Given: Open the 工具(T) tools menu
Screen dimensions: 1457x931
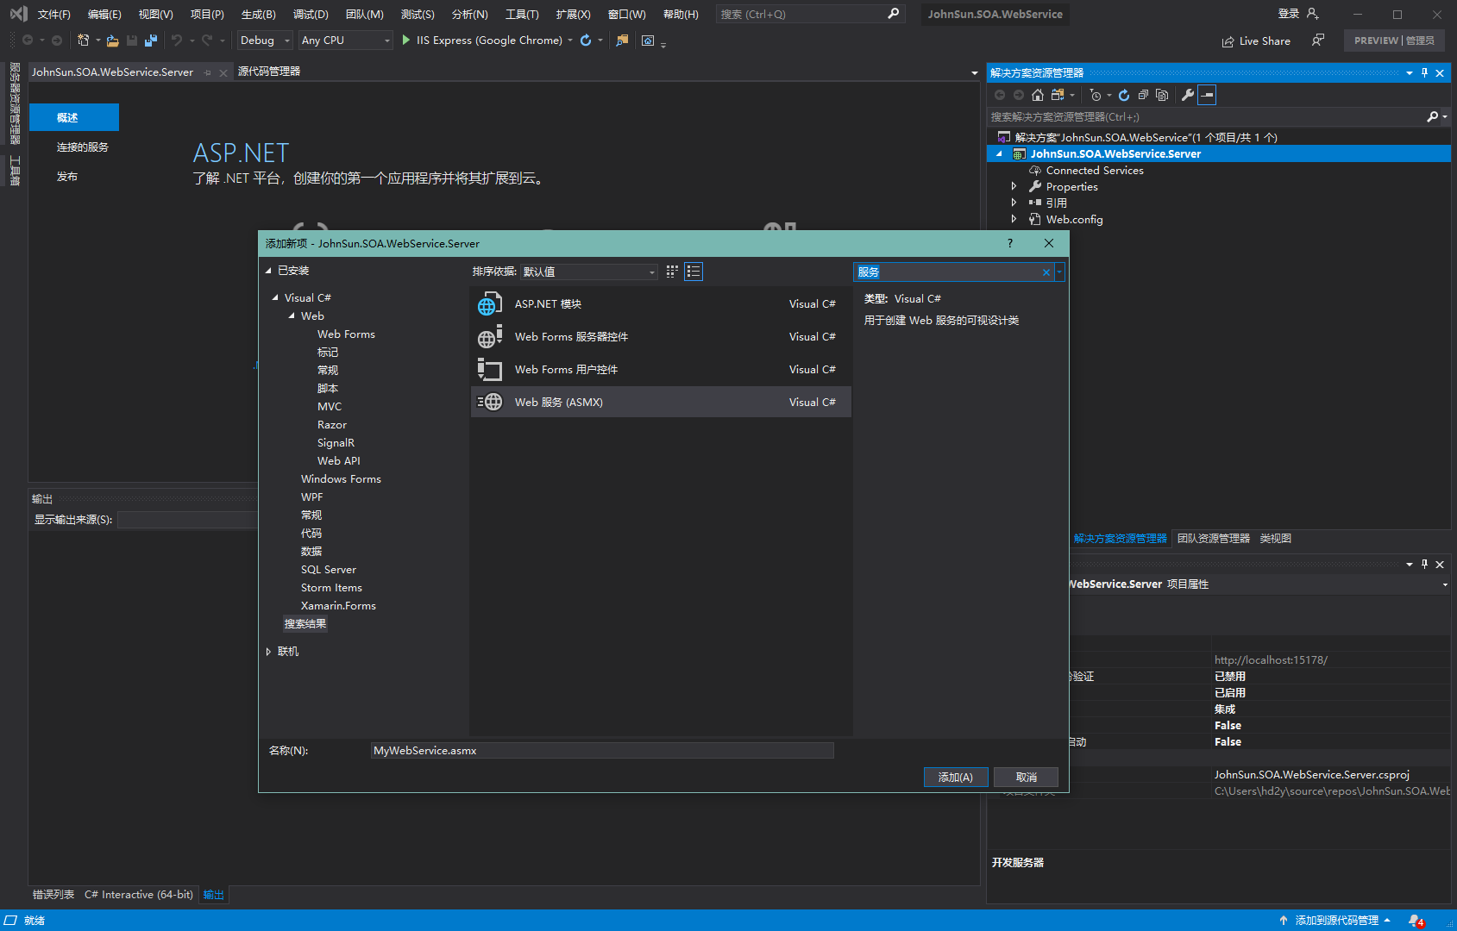Looking at the screenshot, I should (x=522, y=14).
